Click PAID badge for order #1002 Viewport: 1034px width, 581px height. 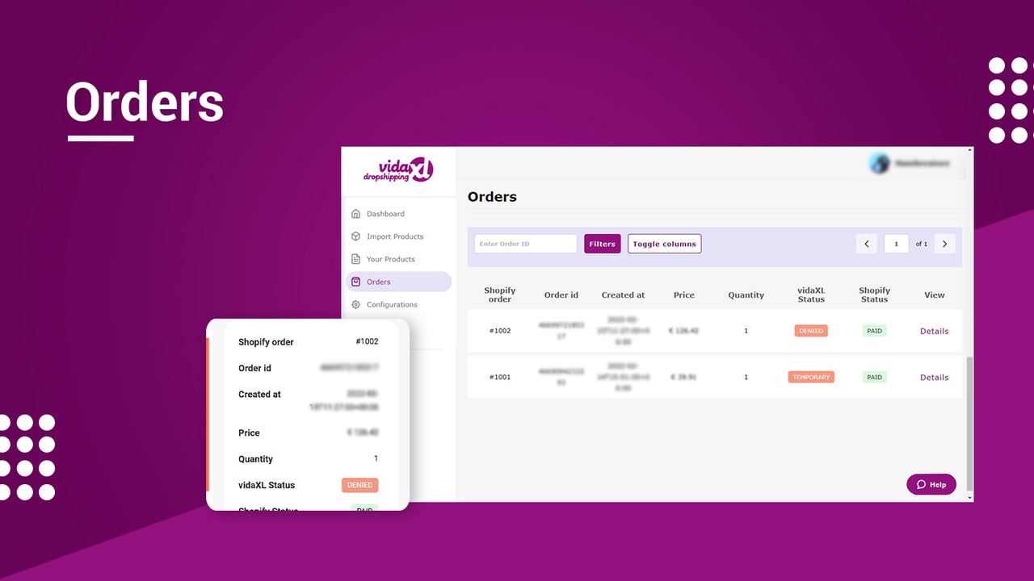pos(874,331)
